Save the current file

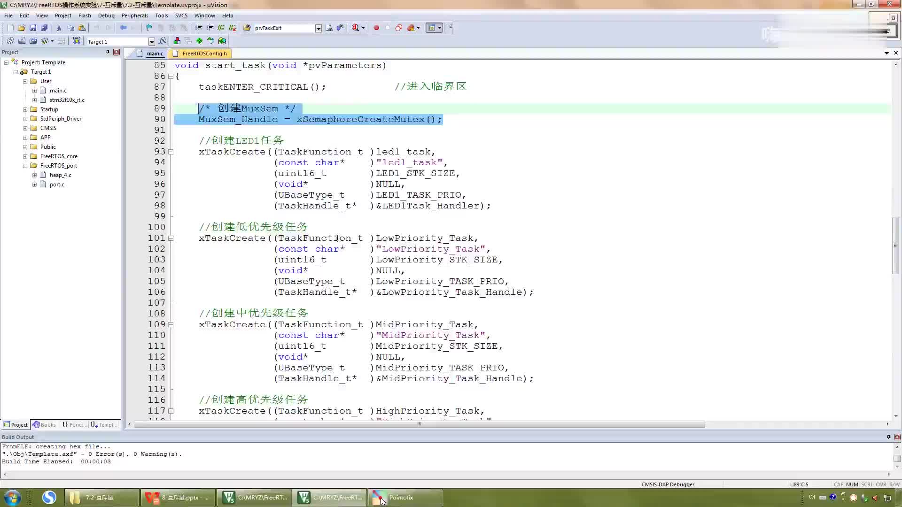tap(33, 28)
